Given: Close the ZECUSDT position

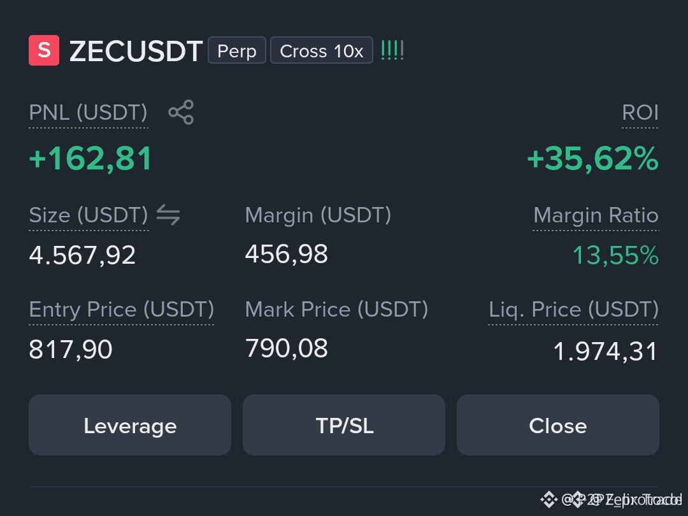Looking at the screenshot, I should pyautogui.click(x=557, y=425).
